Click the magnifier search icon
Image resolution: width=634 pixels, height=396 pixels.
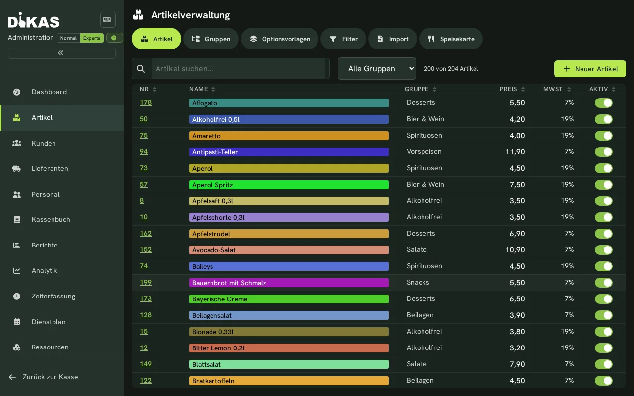(x=141, y=69)
